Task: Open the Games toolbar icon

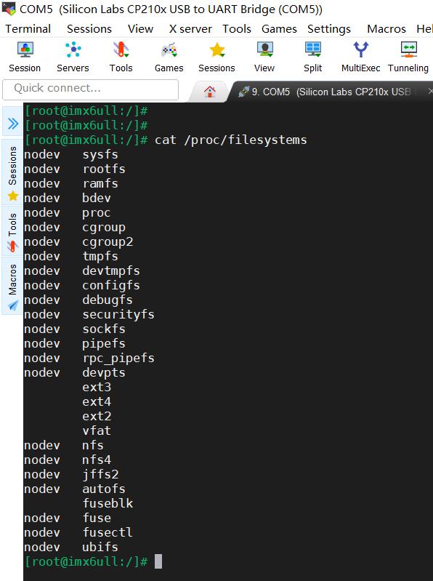Action: point(169,57)
